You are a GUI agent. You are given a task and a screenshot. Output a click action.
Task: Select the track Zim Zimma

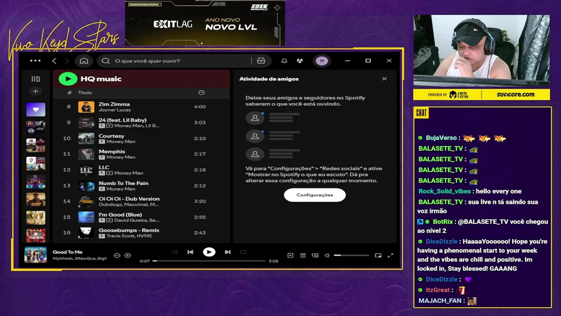[x=114, y=104]
